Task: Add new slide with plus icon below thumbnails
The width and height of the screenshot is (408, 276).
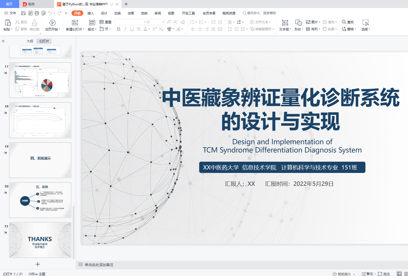Action: (38, 264)
